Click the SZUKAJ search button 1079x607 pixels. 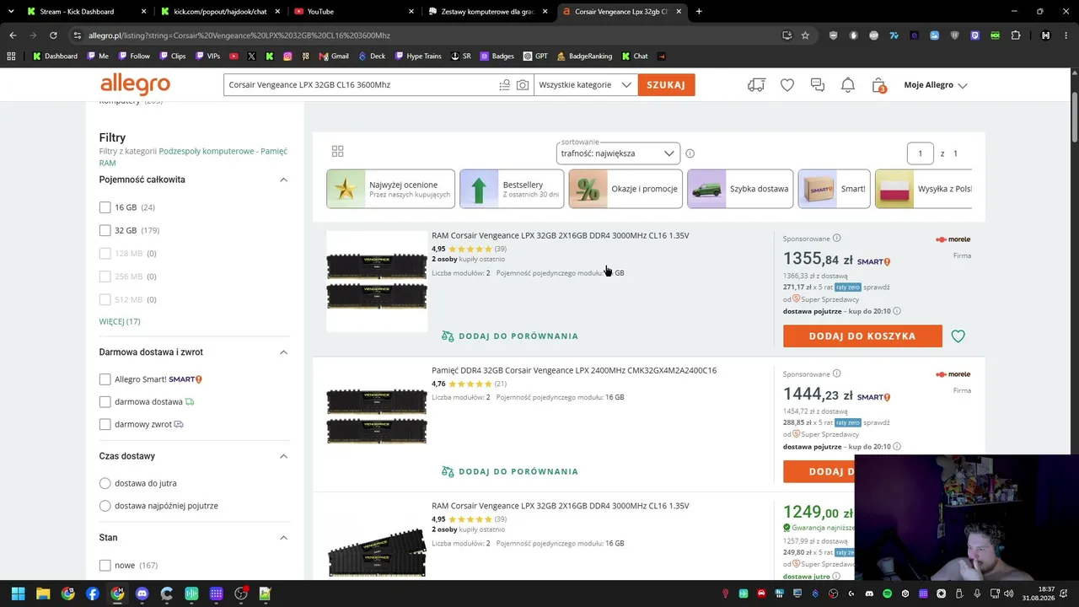(x=666, y=85)
